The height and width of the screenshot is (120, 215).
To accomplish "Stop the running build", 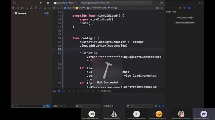I will point(48,3).
